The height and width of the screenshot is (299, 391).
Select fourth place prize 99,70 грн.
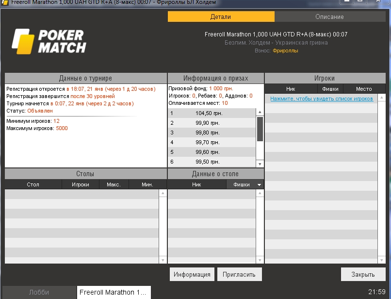[212, 143]
